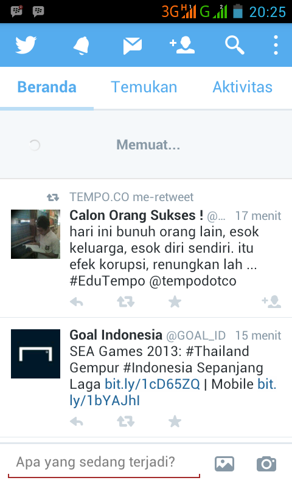Image resolution: width=292 pixels, height=486 pixels.
Task: Open direct messages envelope icon
Action: [133, 46]
